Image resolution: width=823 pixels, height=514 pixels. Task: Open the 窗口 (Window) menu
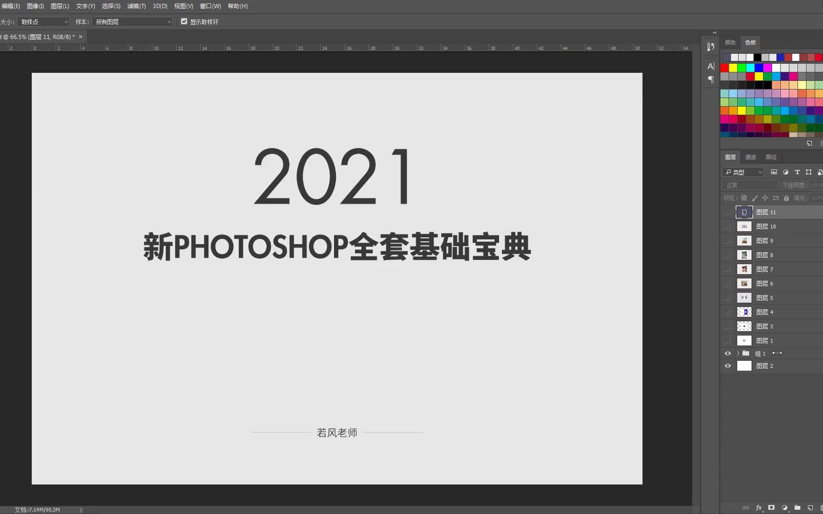[210, 6]
